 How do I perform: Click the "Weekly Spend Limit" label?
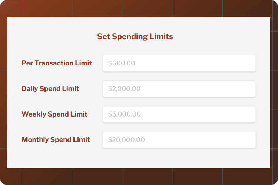pos(54,114)
